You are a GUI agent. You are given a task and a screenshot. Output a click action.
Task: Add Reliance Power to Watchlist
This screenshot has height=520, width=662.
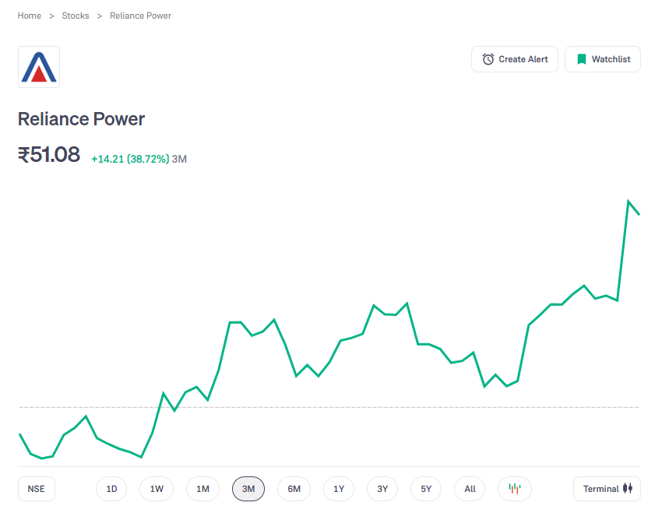[x=603, y=59]
